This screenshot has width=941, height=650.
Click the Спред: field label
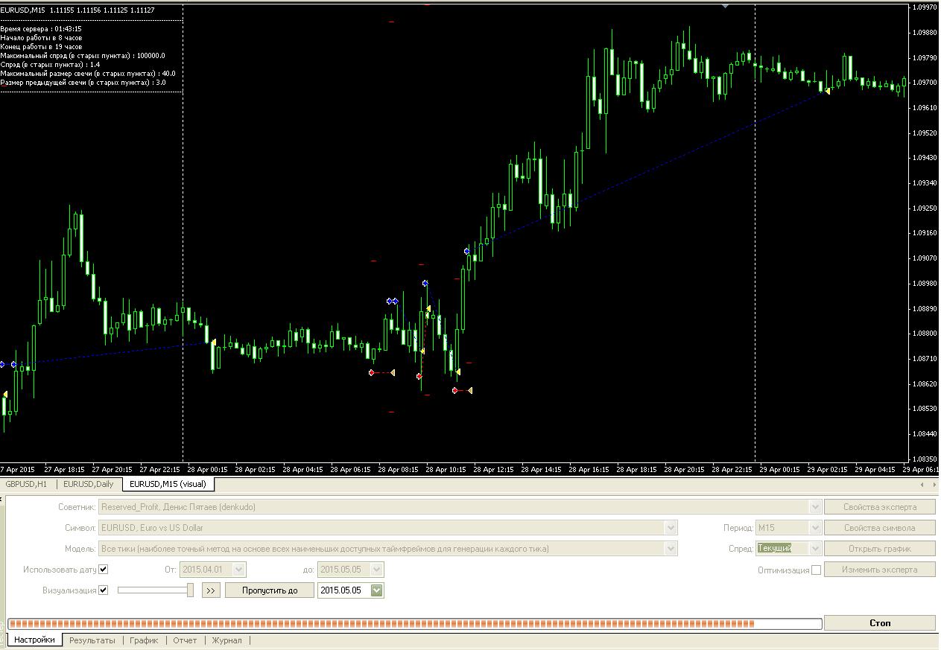[741, 549]
